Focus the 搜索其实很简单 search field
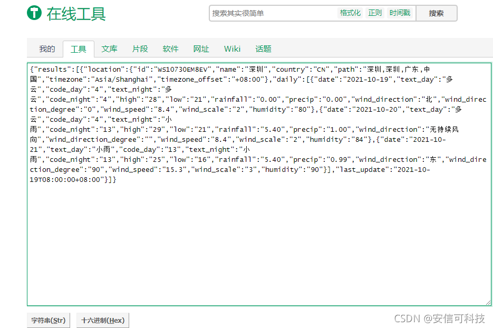The width and height of the screenshot is (493, 328). pyautogui.click(x=273, y=13)
